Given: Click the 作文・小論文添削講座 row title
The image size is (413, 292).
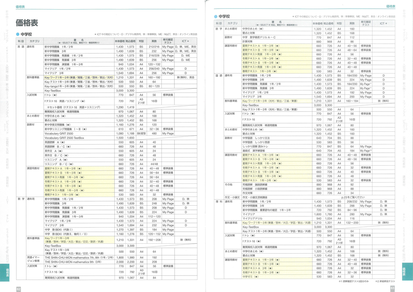Looking at the screenshot, I should pos(255,197).
